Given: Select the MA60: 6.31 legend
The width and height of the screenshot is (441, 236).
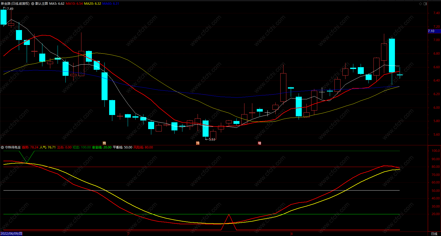Looking at the screenshot, I should coord(111,4).
